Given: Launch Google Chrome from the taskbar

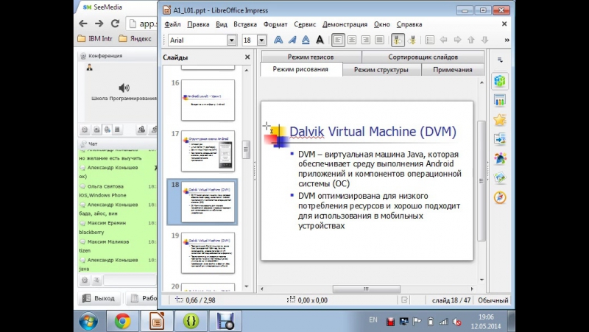Looking at the screenshot, I should tap(122, 320).
